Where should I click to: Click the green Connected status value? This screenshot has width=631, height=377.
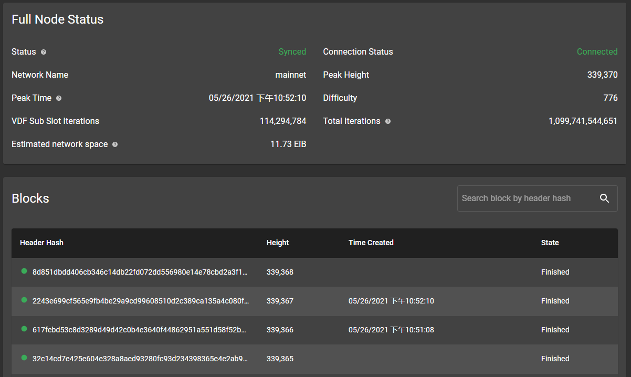click(x=597, y=52)
